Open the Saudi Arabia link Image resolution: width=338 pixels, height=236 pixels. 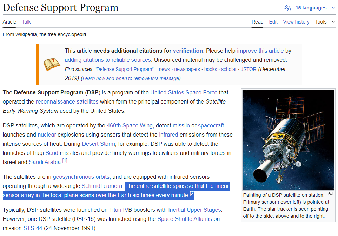coord(45,162)
